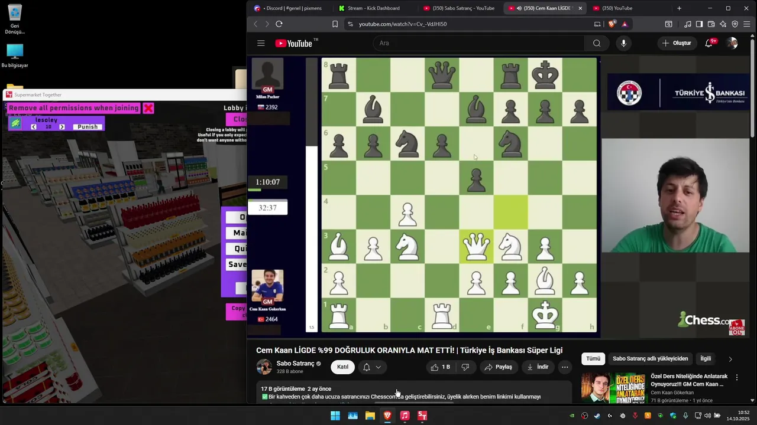Open a new browser tab
Image resolution: width=757 pixels, height=425 pixels.
pos(679,8)
